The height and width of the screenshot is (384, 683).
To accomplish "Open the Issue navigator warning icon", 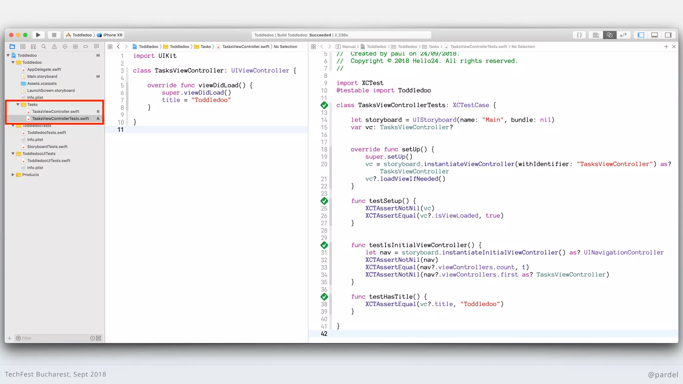I will tap(54, 47).
